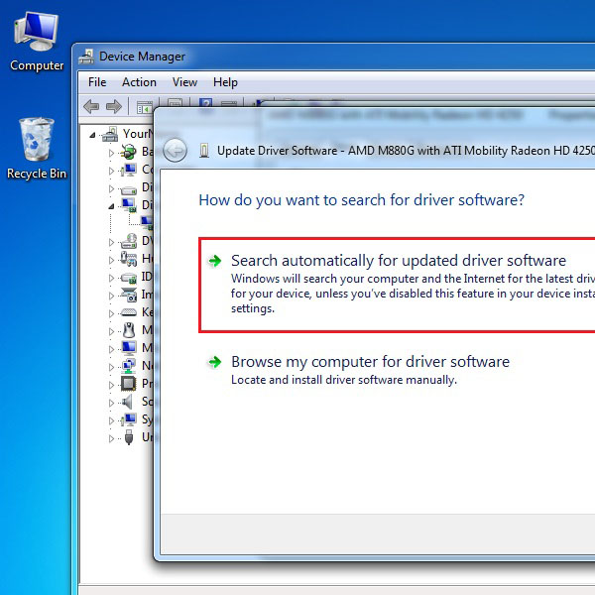
Task: Expand the Batteries node arrow
Action: point(111,153)
